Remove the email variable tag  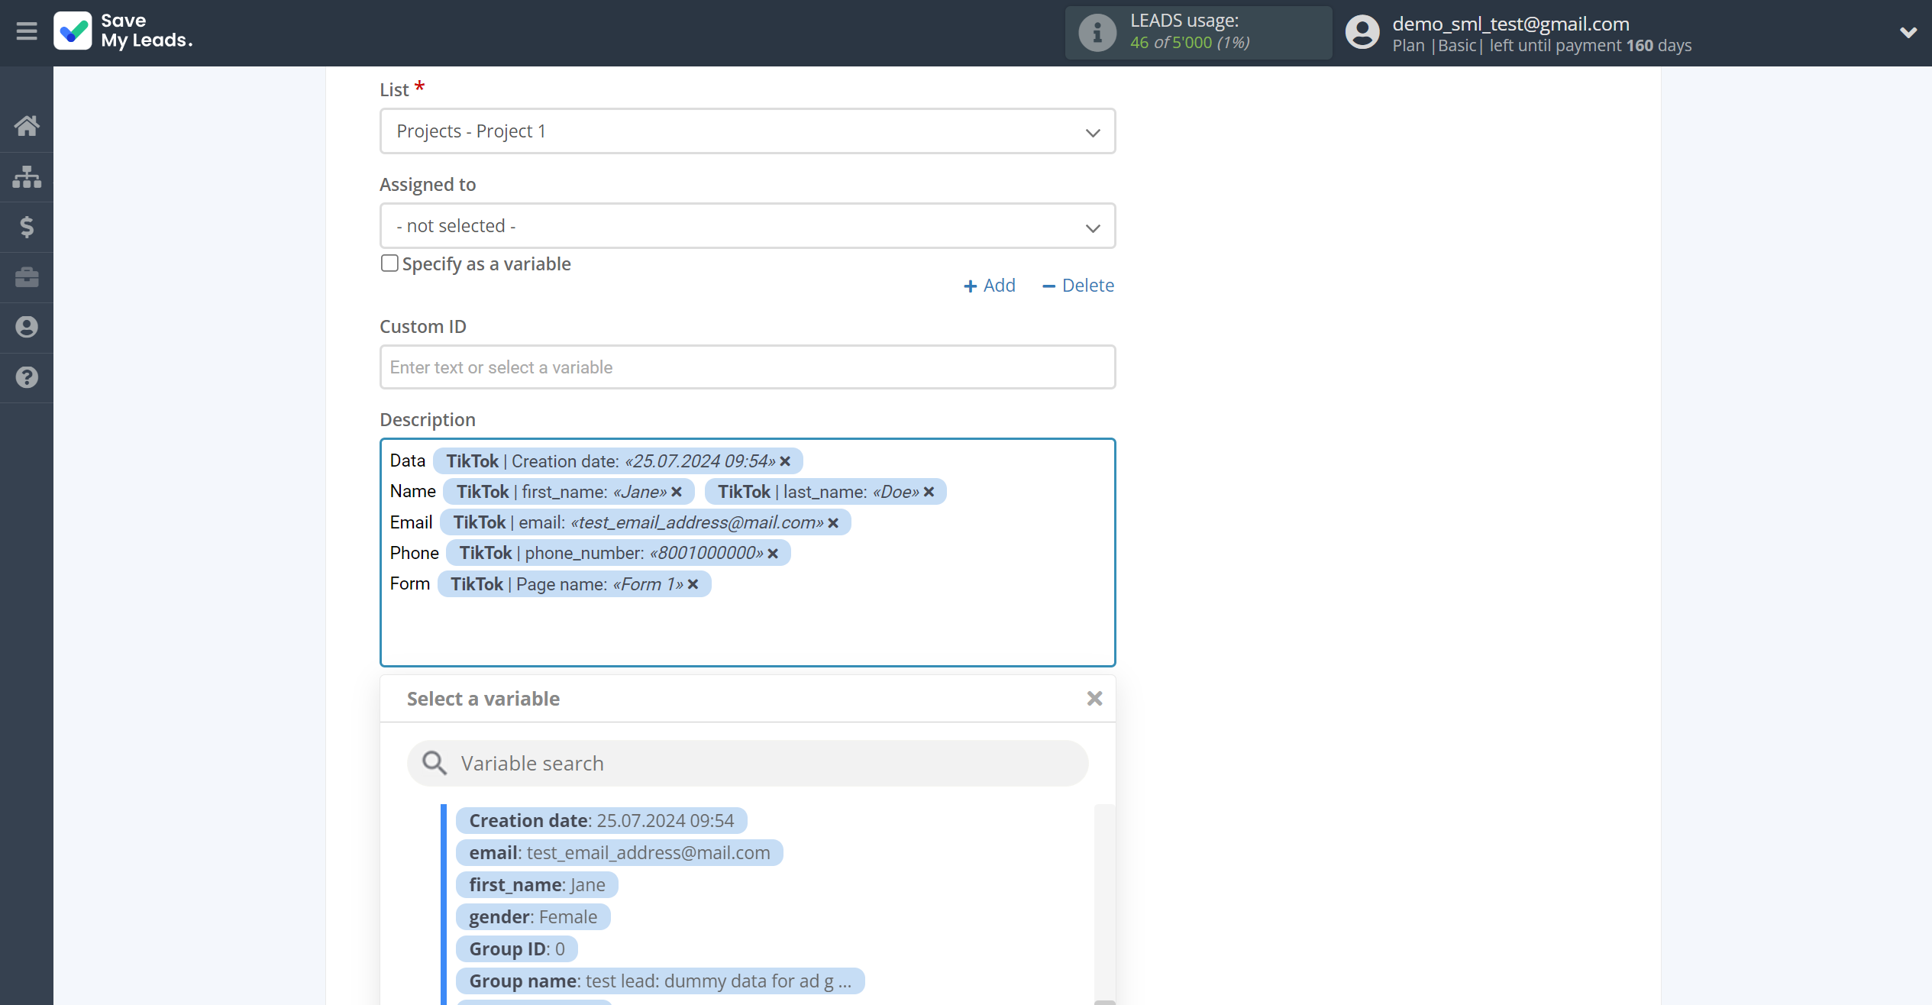coord(833,522)
